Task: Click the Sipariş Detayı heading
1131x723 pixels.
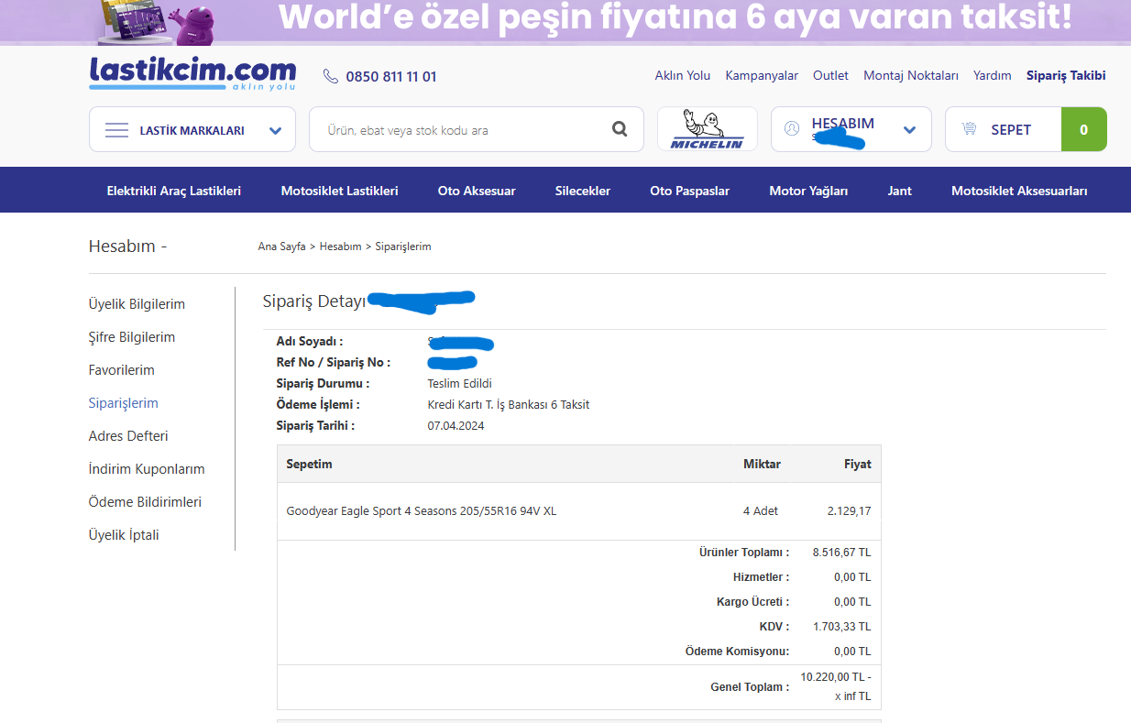Action: (x=313, y=301)
